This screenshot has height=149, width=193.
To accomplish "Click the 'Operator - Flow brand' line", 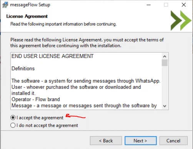I will (x=36, y=99).
